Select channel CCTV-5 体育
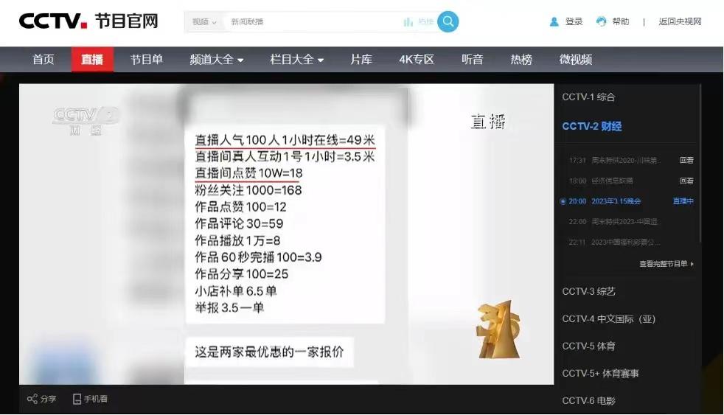This screenshot has height=415, width=724. 589,346
